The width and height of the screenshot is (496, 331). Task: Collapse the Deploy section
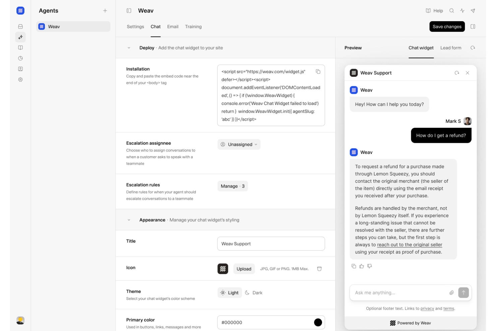pos(129,48)
